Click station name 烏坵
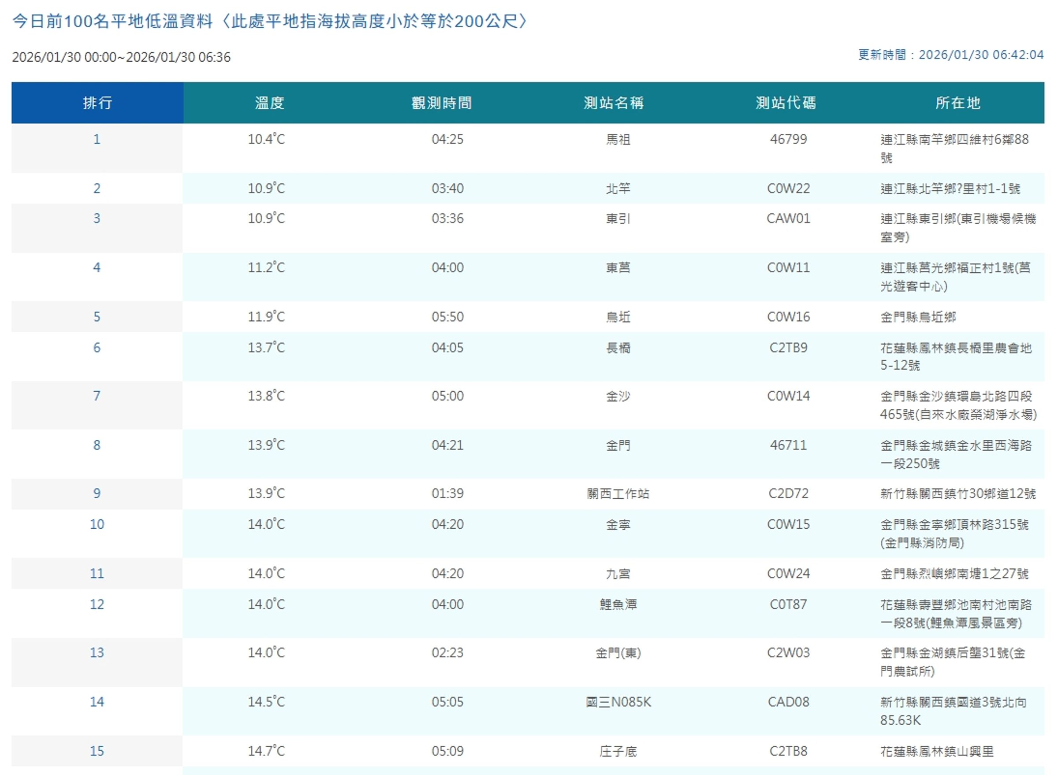The height and width of the screenshot is (775, 1058). tap(618, 317)
